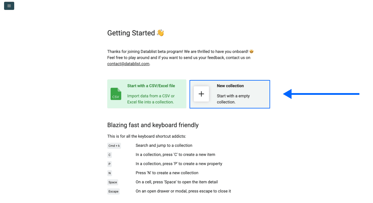Click the plus icon for new collection
Screen dimensions: 373x203
pyautogui.click(x=201, y=94)
